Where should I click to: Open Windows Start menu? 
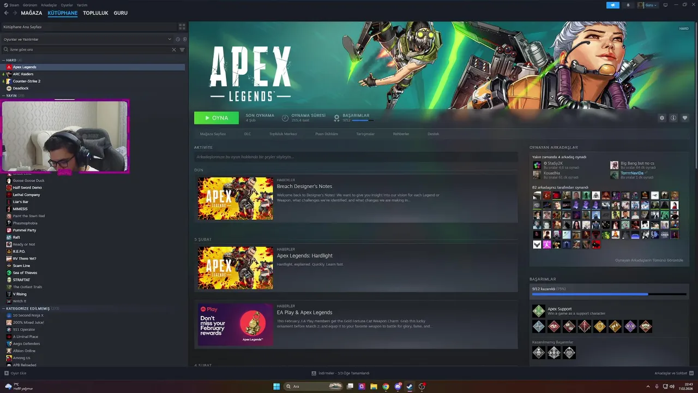[x=276, y=386]
